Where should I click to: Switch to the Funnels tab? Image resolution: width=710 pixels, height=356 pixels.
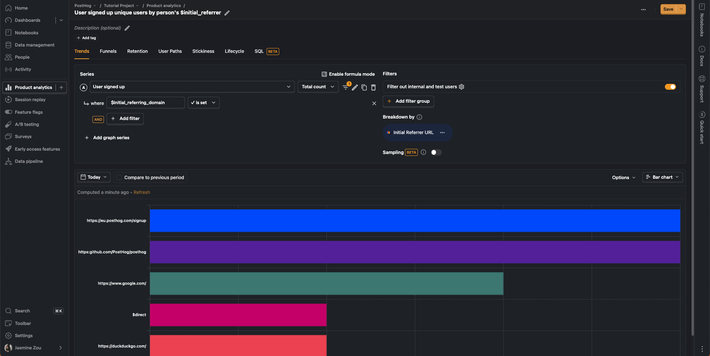click(x=108, y=51)
